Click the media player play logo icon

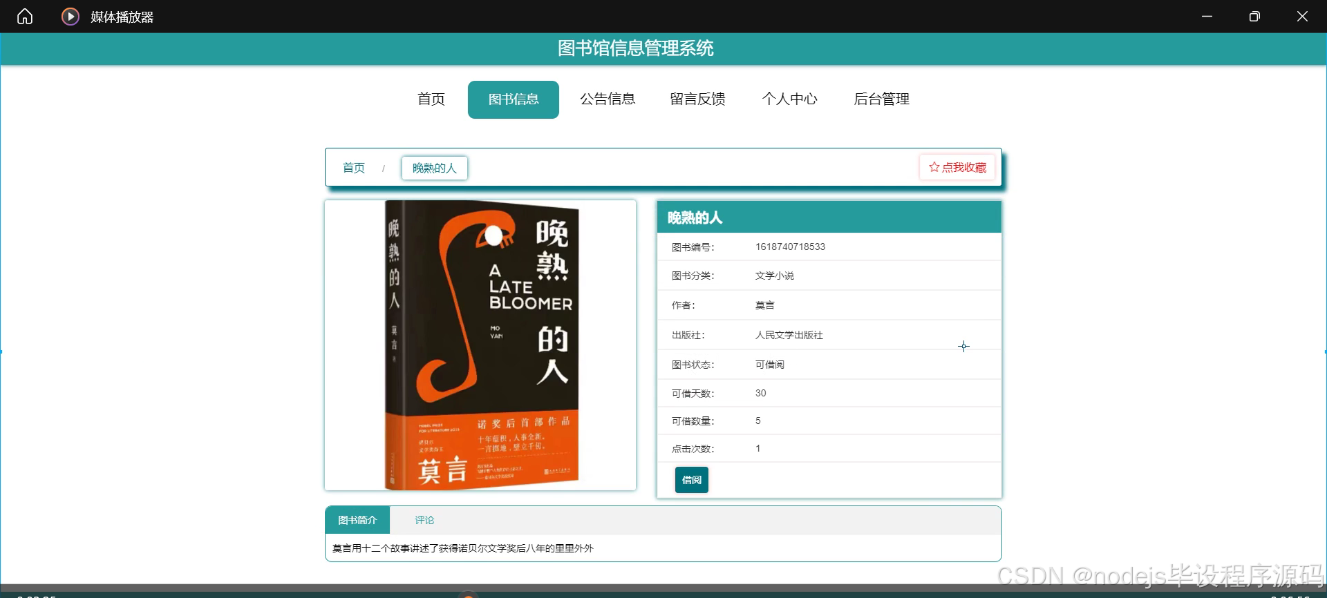click(x=70, y=17)
